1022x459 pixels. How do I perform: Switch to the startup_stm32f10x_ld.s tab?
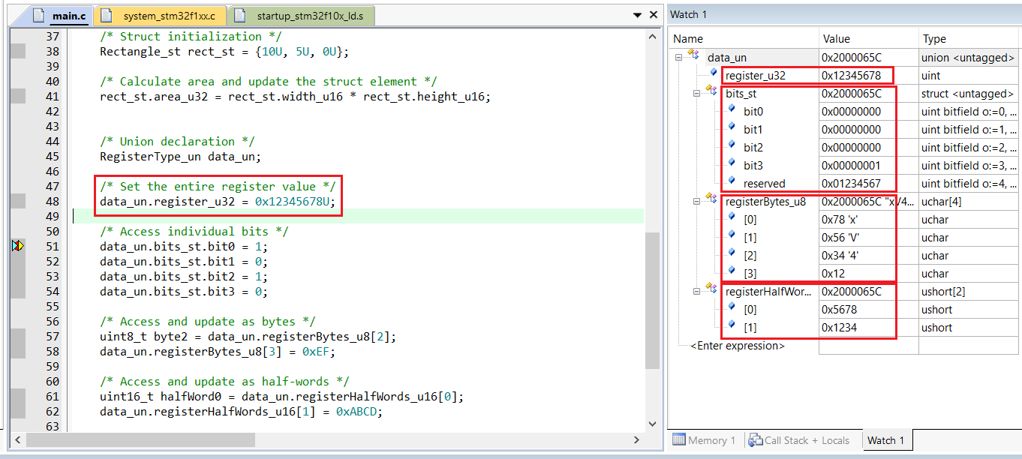(x=305, y=15)
